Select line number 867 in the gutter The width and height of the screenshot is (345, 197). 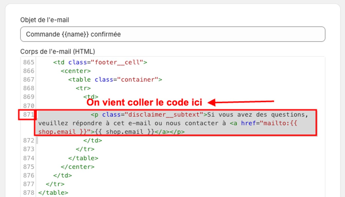click(x=29, y=80)
